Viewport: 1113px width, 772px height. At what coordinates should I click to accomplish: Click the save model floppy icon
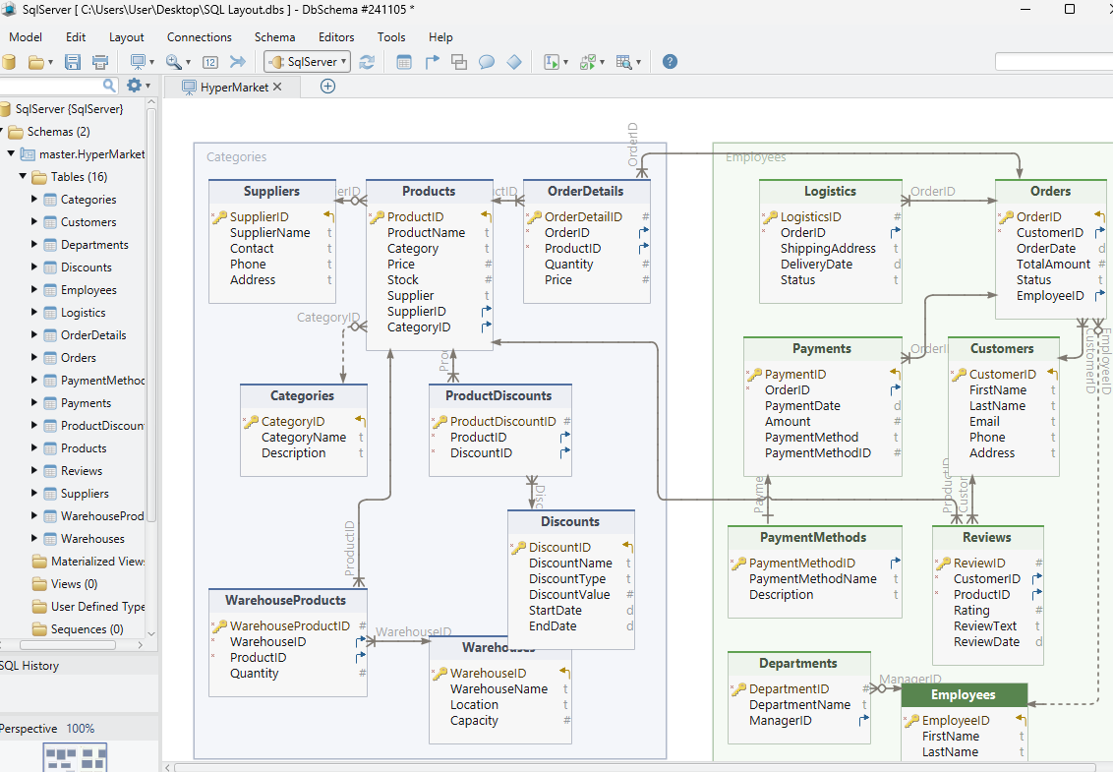[73, 62]
